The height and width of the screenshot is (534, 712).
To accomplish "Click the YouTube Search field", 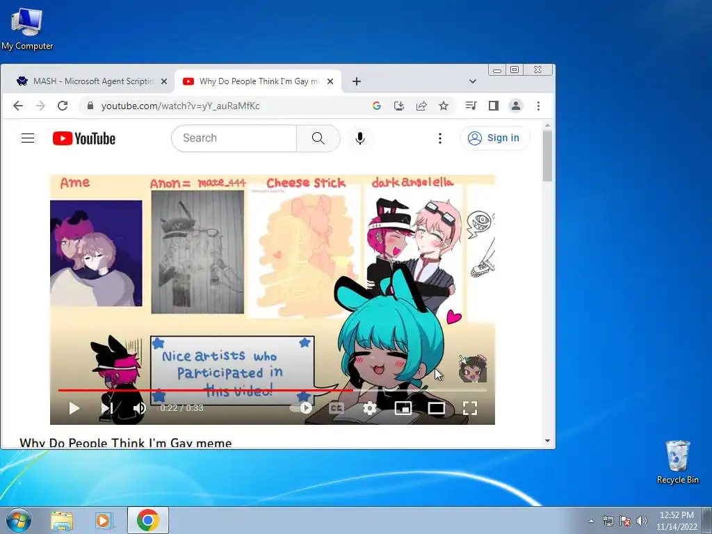I will coord(234,138).
